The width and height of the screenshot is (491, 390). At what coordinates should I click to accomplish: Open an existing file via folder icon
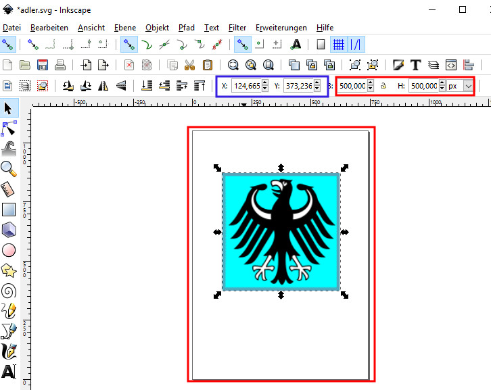25,65
